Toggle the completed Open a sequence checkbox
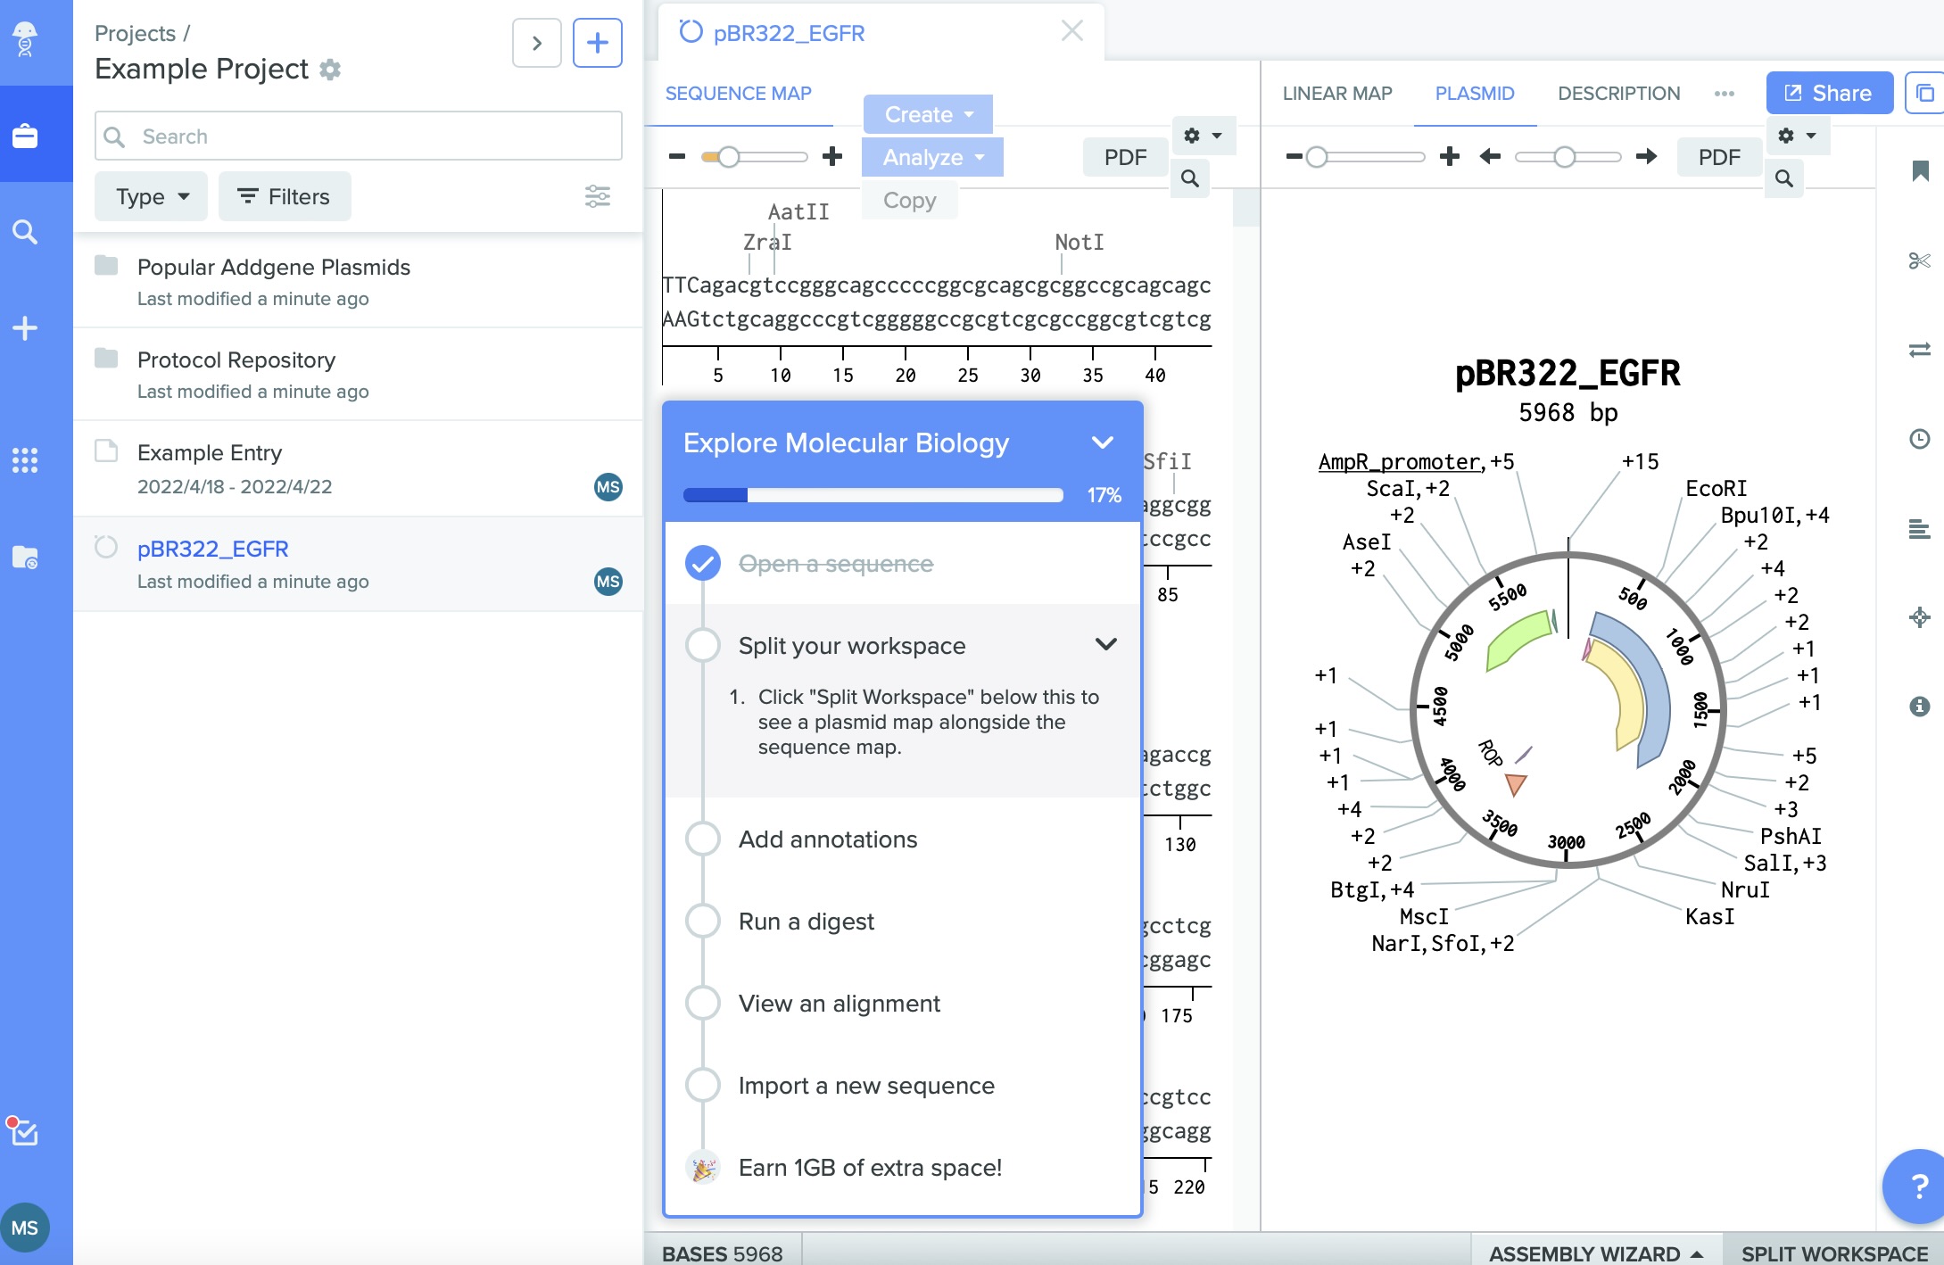Viewport: 1944px width, 1265px height. click(x=703, y=562)
